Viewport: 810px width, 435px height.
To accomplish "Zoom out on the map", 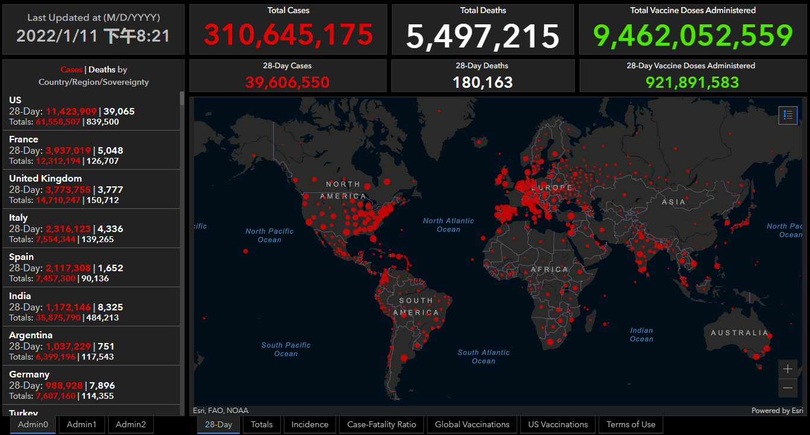I will (787, 388).
